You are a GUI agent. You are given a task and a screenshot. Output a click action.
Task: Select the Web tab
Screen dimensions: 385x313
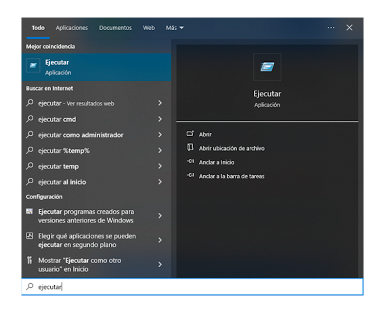point(149,28)
